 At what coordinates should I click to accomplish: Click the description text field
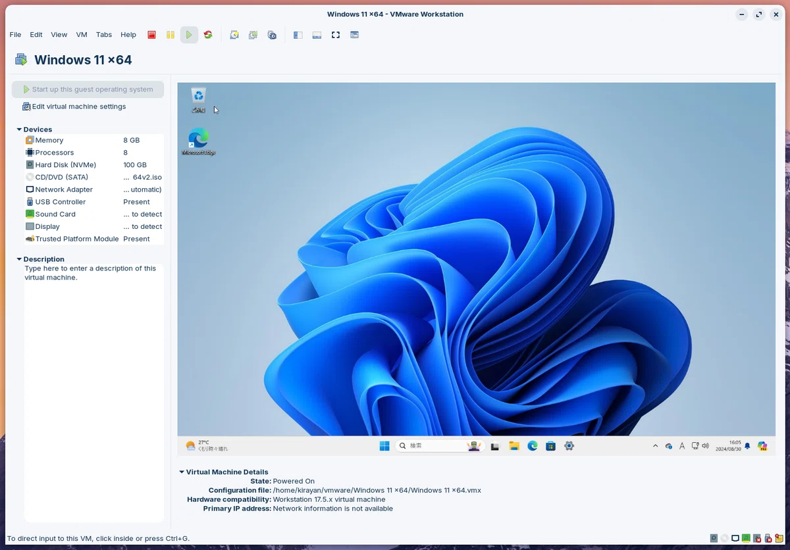click(x=93, y=393)
